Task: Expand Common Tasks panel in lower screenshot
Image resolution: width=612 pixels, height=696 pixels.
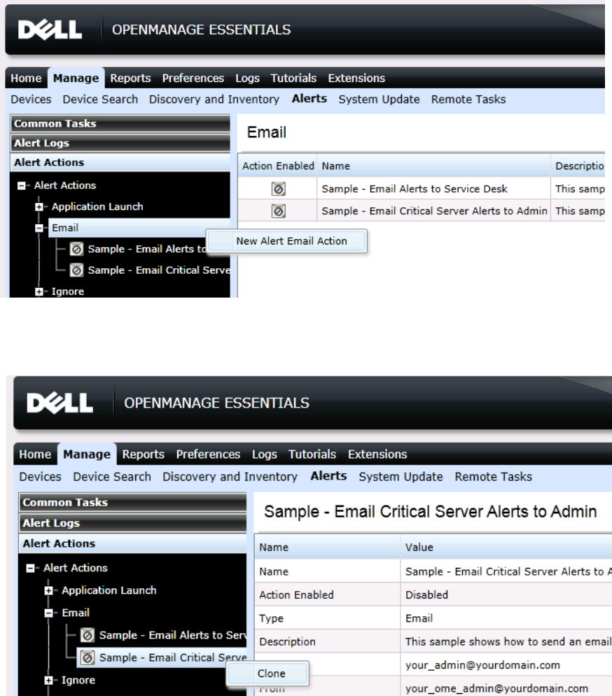Action: (133, 503)
